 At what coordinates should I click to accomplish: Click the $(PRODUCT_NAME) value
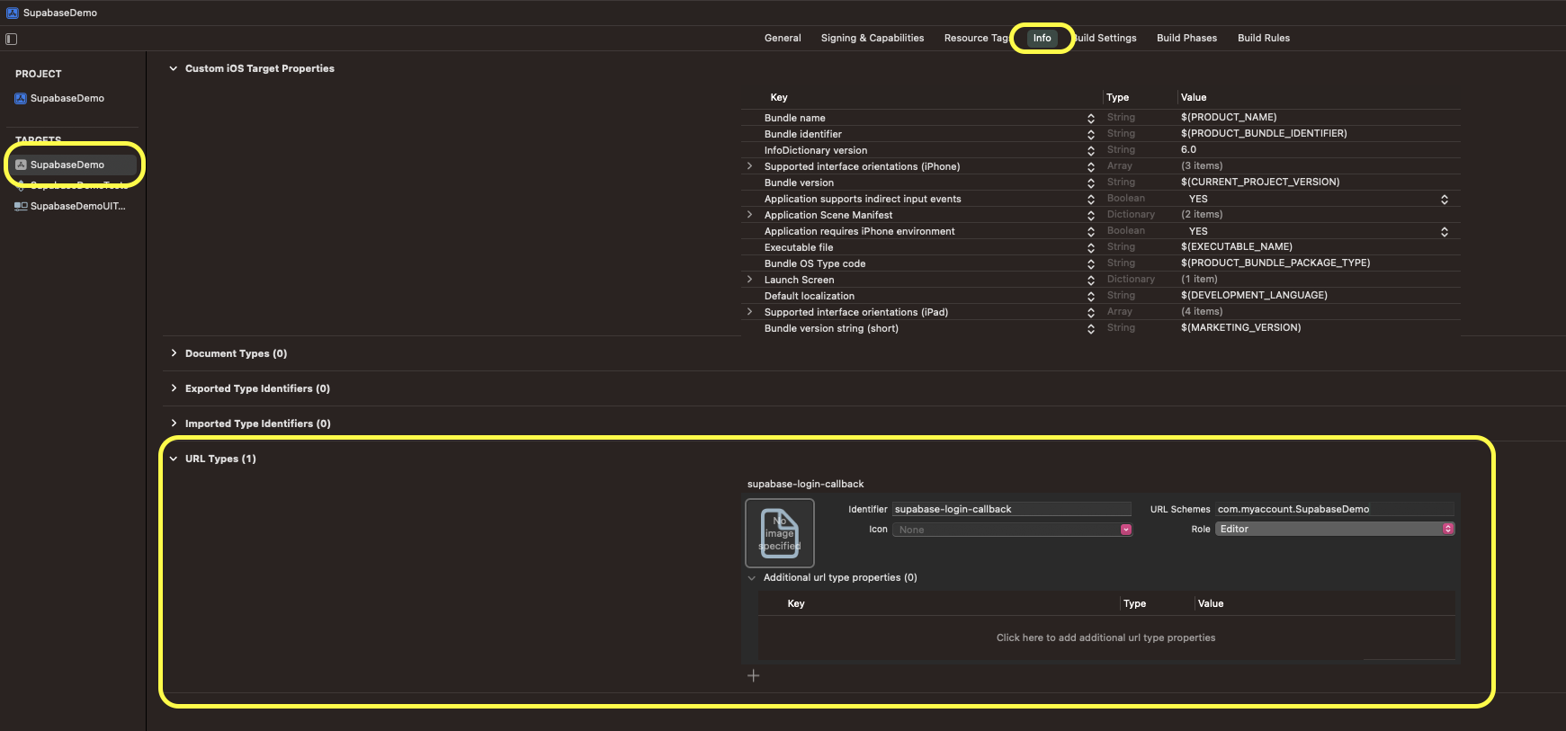tap(1229, 117)
